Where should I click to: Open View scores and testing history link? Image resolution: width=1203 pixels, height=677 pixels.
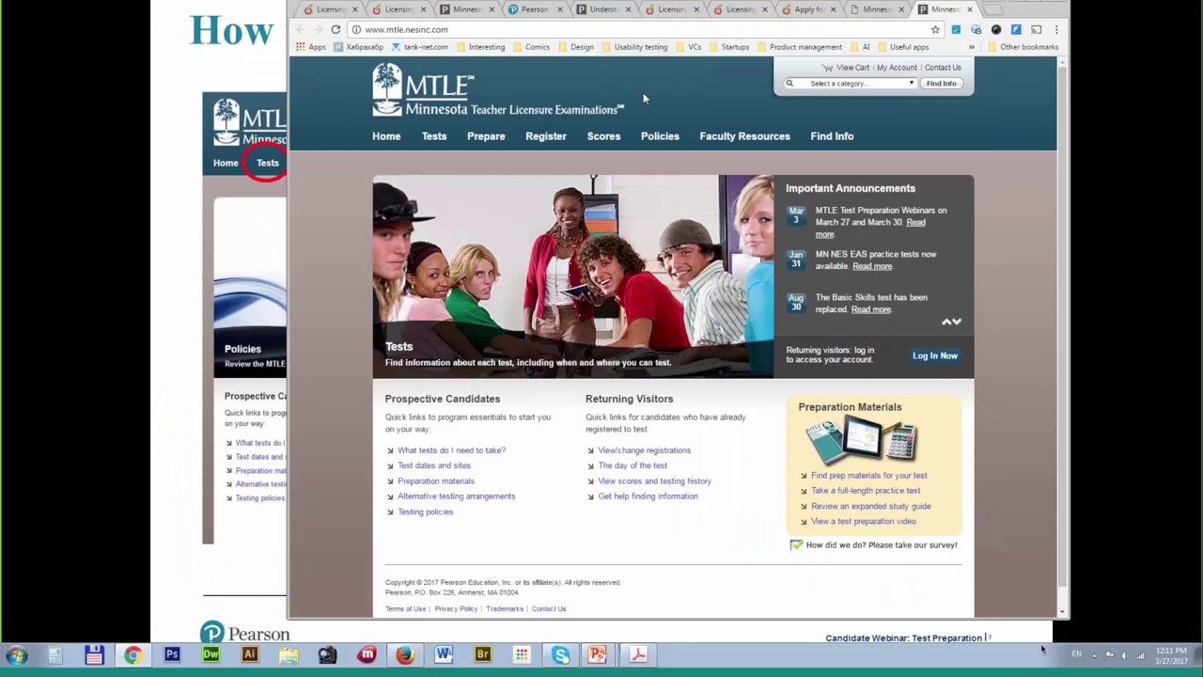point(654,481)
